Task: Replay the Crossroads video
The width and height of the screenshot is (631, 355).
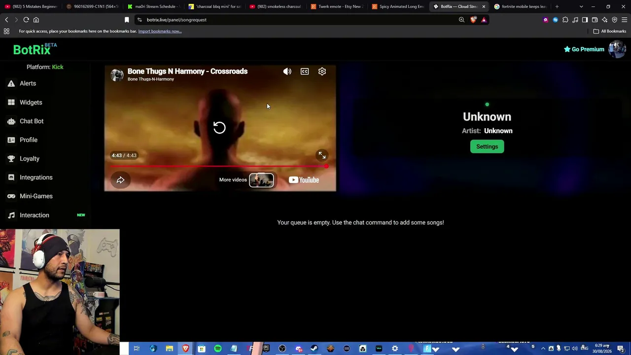Action: [x=219, y=128]
